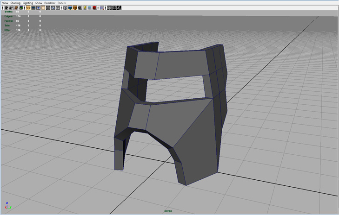
Task: Open the Renderer menu
Action: 50,3
